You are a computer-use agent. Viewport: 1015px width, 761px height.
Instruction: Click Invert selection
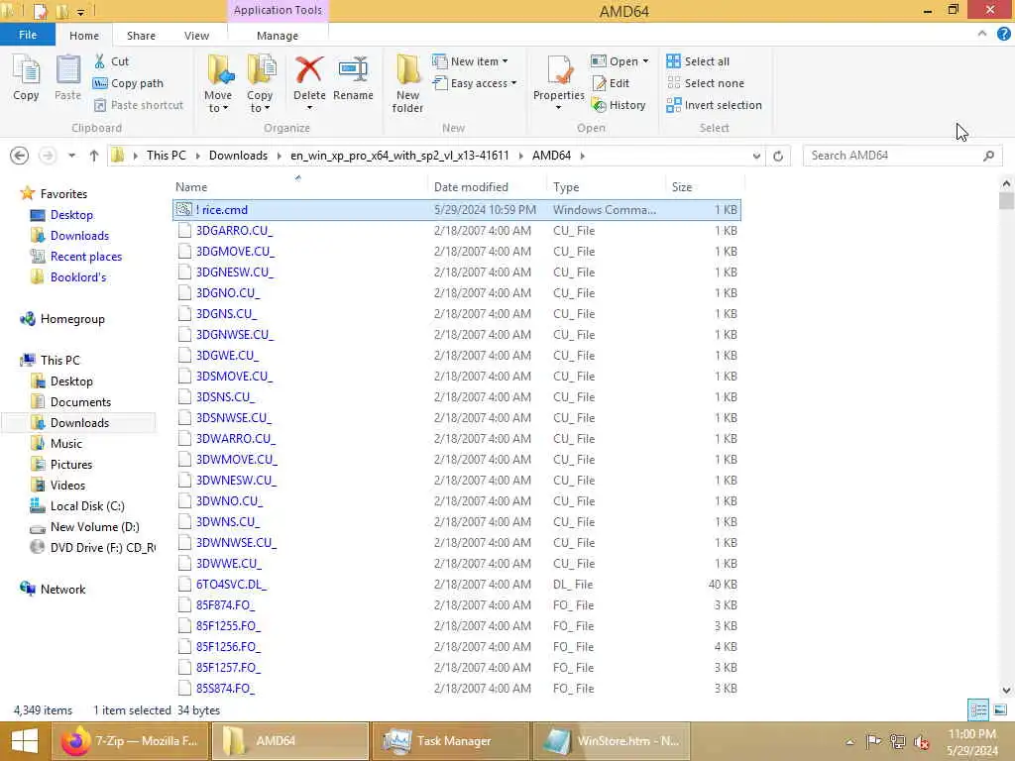[x=714, y=105]
